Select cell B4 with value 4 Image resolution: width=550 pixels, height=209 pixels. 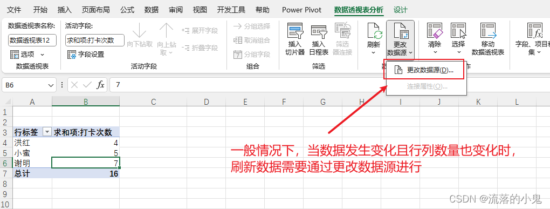(86, 143)
